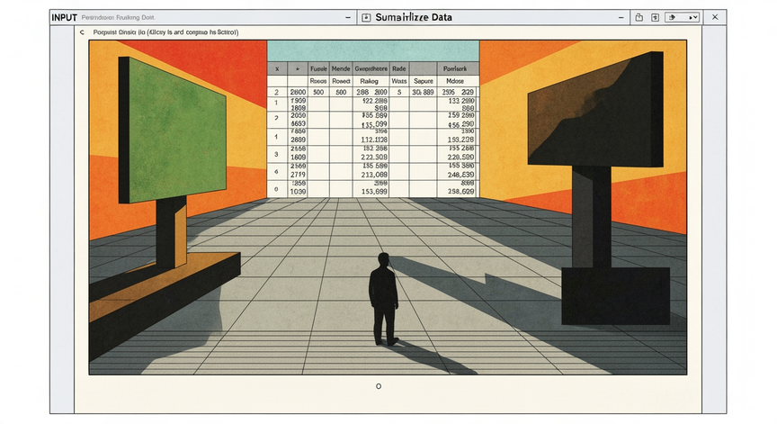
Task: Click the teal banner above the table
Action: (x=373, y=51)
